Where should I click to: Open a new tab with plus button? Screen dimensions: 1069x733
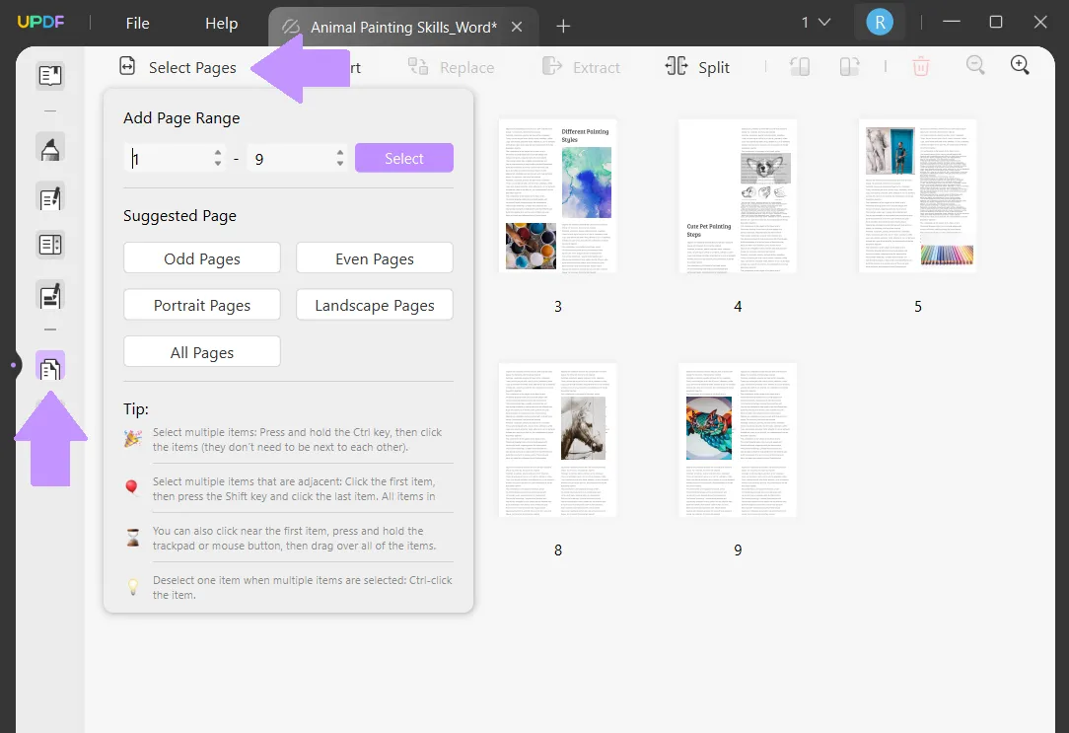(x=563, y=27)
